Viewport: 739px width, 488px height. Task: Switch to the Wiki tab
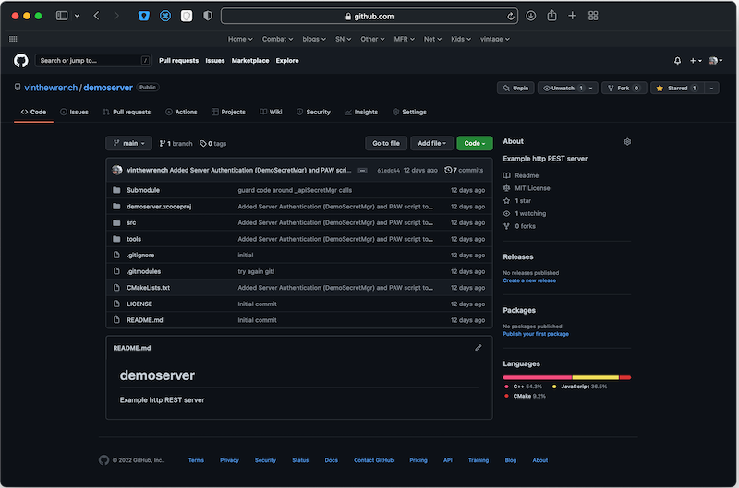271,112
